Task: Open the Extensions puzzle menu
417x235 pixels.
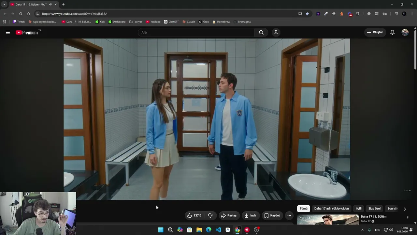Action: tap(357, 14)
